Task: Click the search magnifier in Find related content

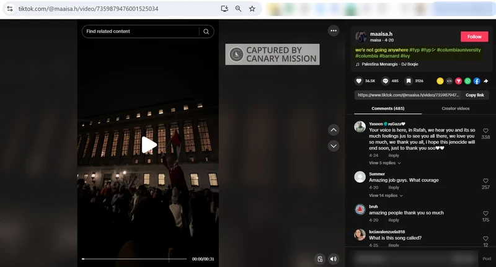Action: (206, 32)
